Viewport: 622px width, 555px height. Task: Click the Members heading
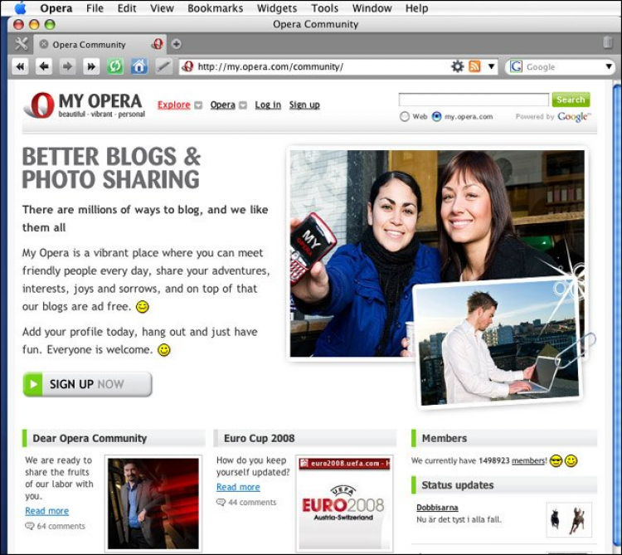coord(445,438)
